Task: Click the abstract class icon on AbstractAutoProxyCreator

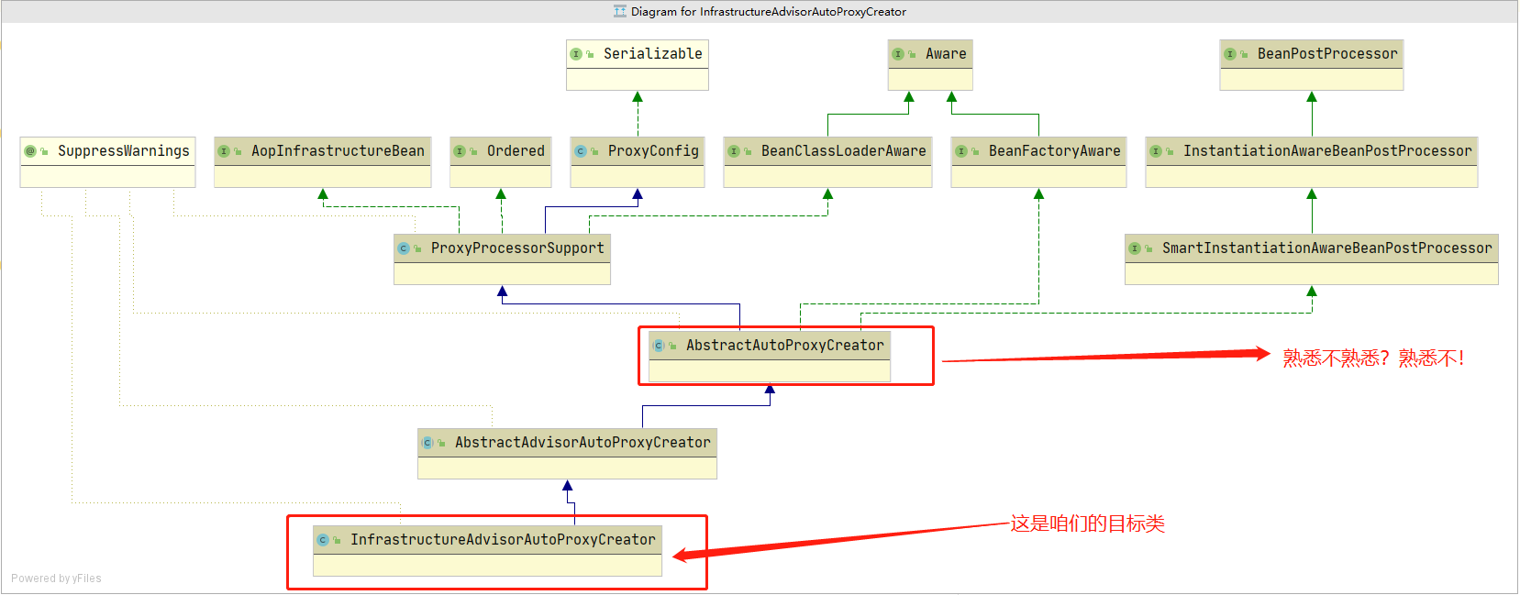Action: pos(659,346)
